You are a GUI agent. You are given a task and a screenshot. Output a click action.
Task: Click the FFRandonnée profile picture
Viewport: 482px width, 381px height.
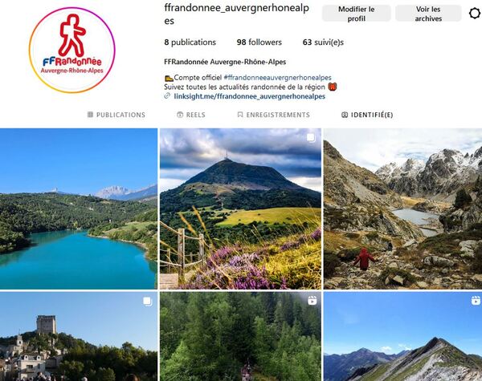72,50
